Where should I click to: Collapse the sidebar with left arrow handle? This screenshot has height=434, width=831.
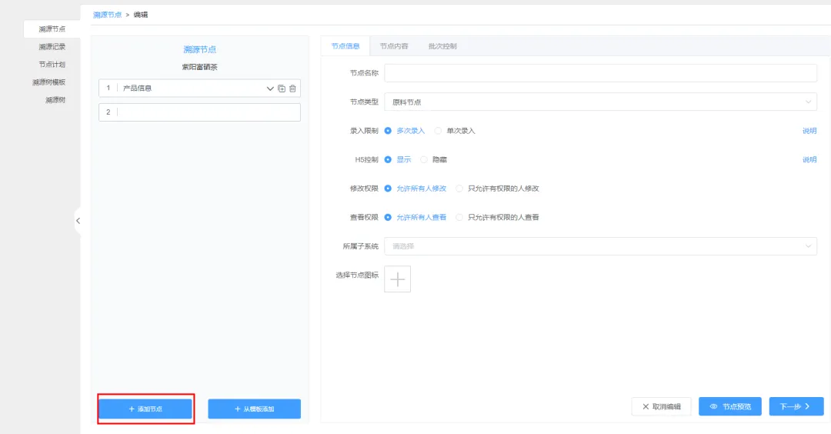(78, 221)
